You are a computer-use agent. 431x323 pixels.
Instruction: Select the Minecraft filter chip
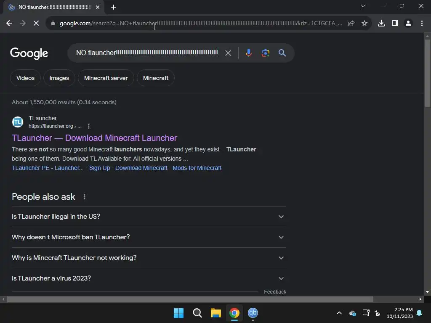[156, 78]
